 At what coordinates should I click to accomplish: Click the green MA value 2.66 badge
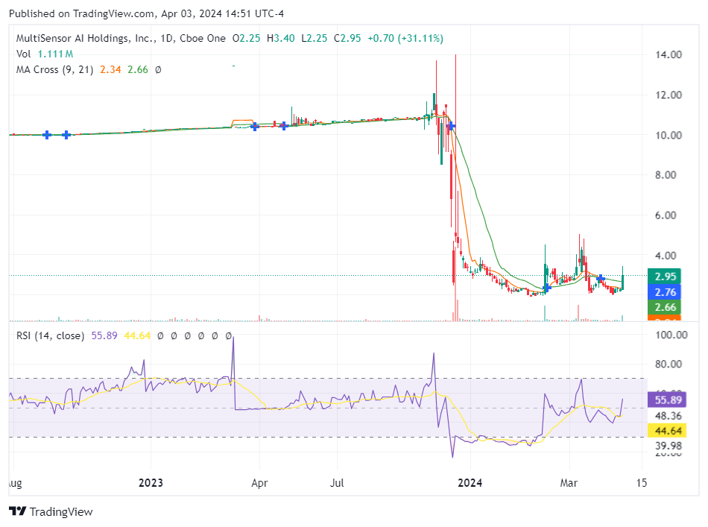point(664,307)
